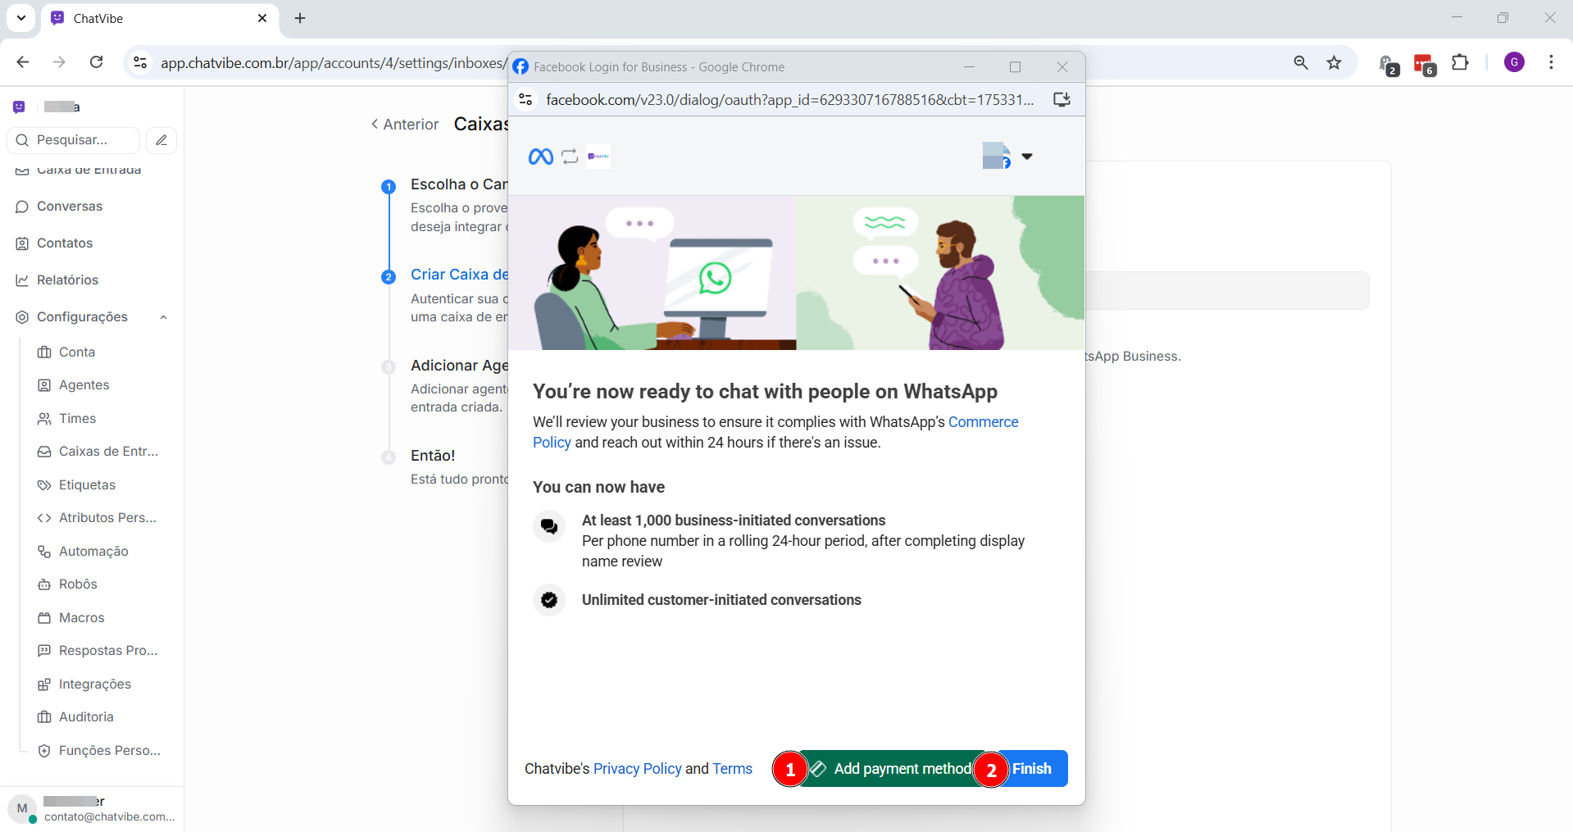Click the Etiquetas tag icon

pyautogui.click(x=44, y=485)
